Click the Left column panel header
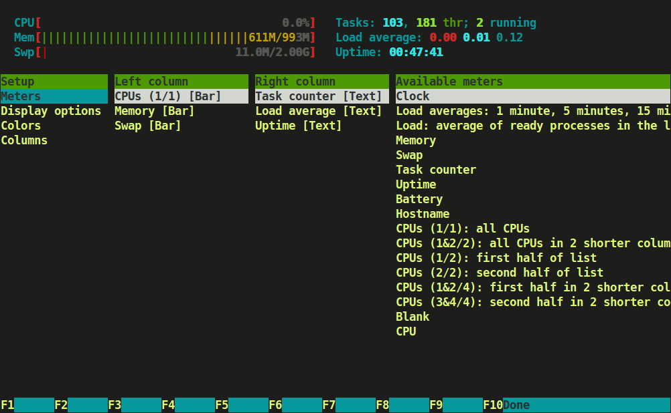This screenshot has height=413, width=671. [181, 81]
